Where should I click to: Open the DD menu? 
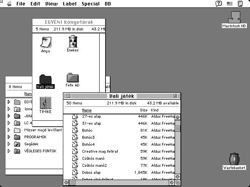pos(108,4)
